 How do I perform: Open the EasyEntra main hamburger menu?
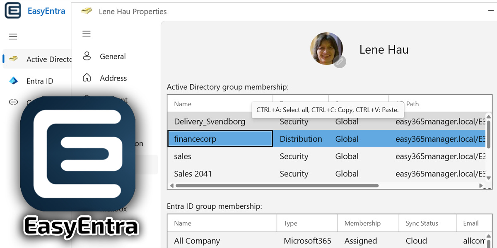point(13,37)
